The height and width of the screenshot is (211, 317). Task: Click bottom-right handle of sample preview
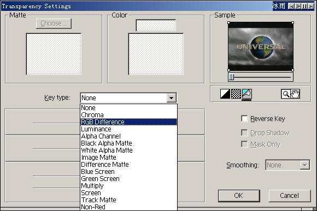coord(293,70)
